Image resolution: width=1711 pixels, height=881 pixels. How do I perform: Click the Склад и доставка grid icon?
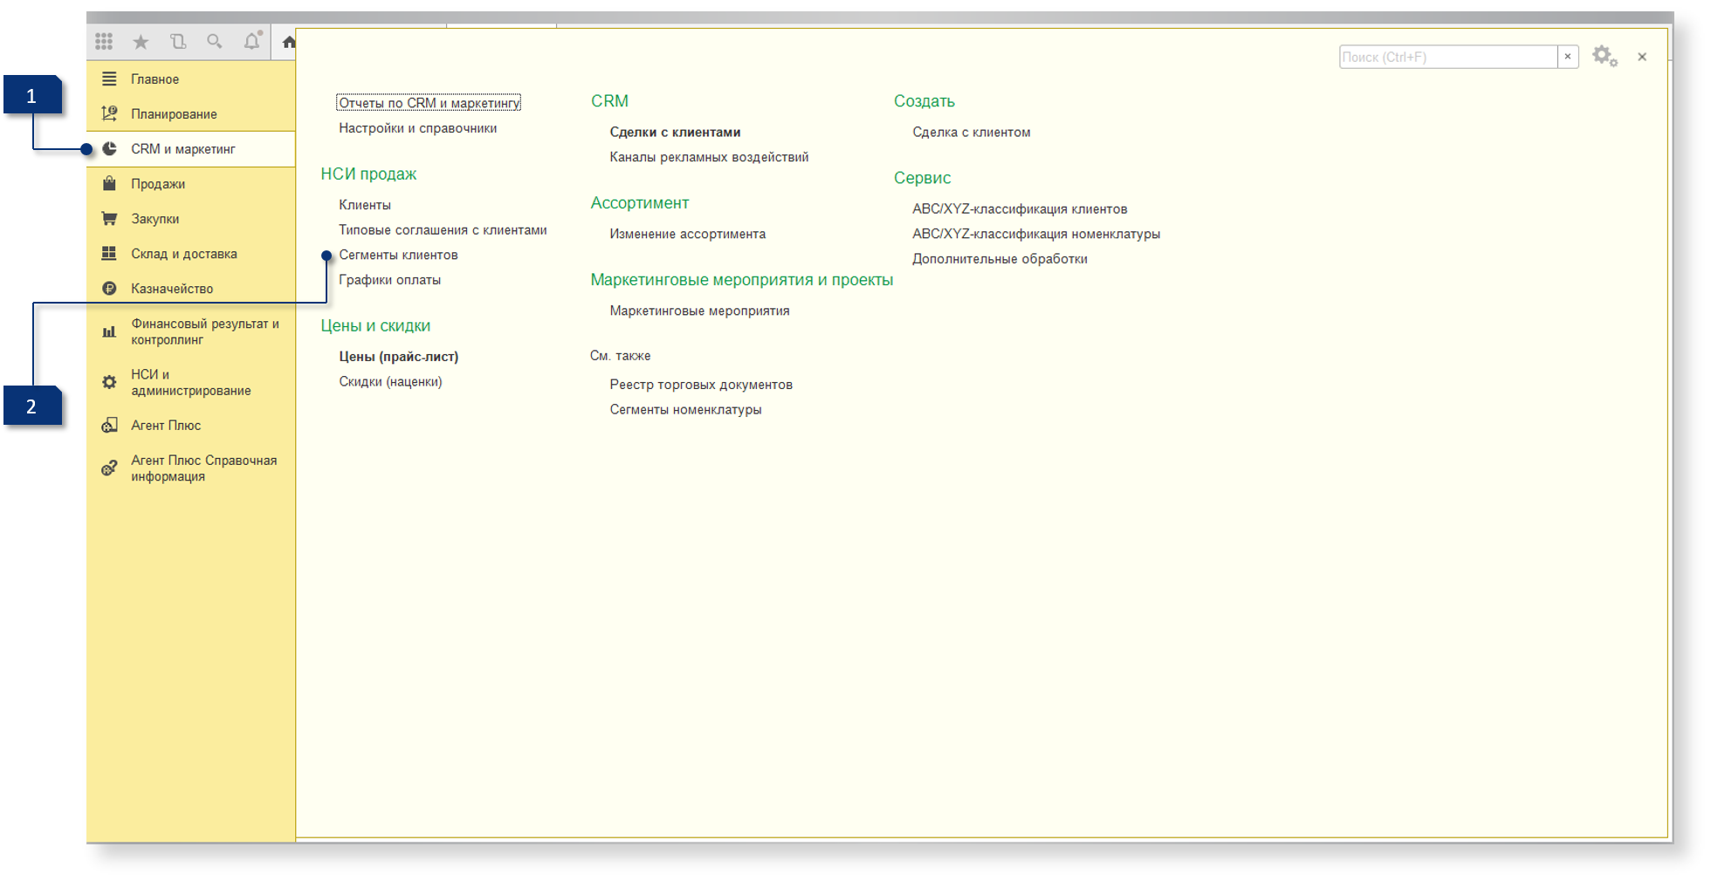coord(109,253)
